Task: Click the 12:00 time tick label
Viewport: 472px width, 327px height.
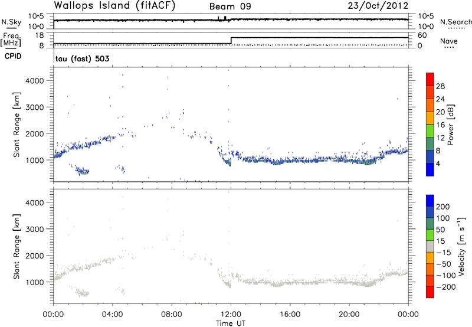Action: 231,315
